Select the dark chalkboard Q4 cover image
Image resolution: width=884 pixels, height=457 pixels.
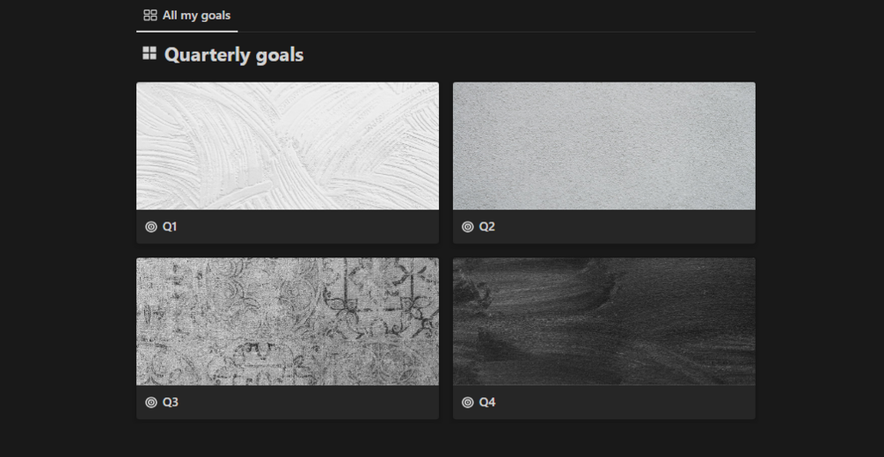(x=603, y=322)
